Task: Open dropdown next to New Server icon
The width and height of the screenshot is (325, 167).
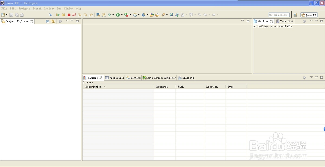Action: tap(139, 15)
